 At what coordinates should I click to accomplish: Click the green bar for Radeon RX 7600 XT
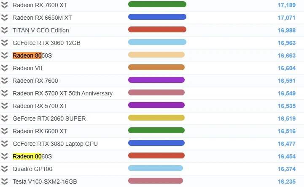click(157, 4)
